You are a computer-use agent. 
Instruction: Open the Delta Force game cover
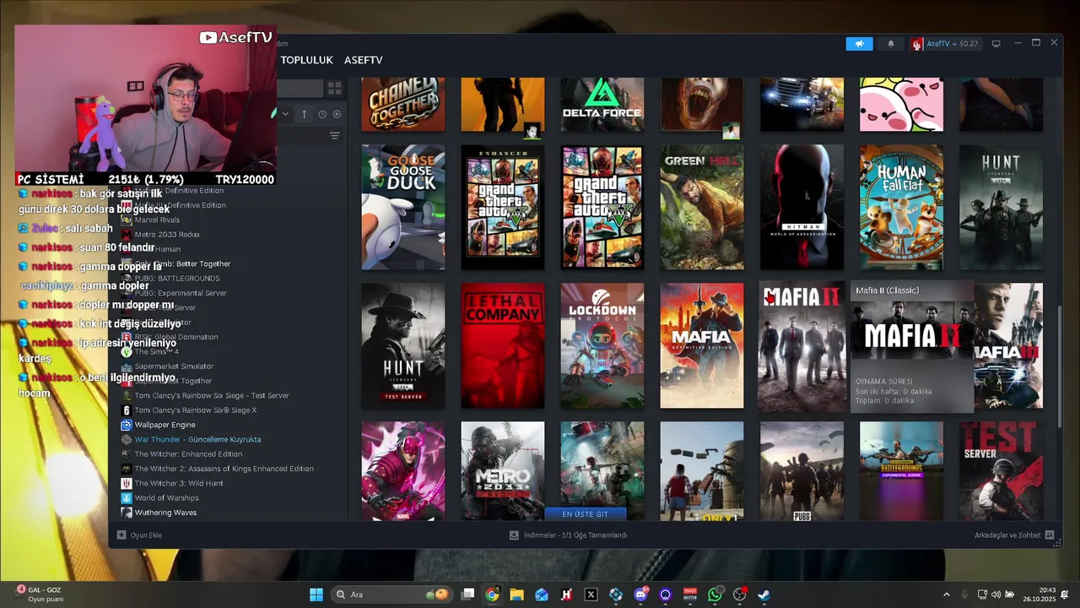click(602, 104)
